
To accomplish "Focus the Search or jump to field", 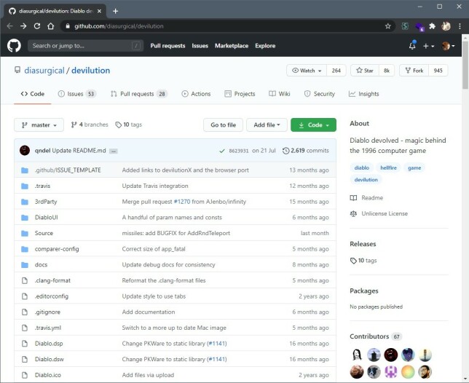I will pos(85,46).
